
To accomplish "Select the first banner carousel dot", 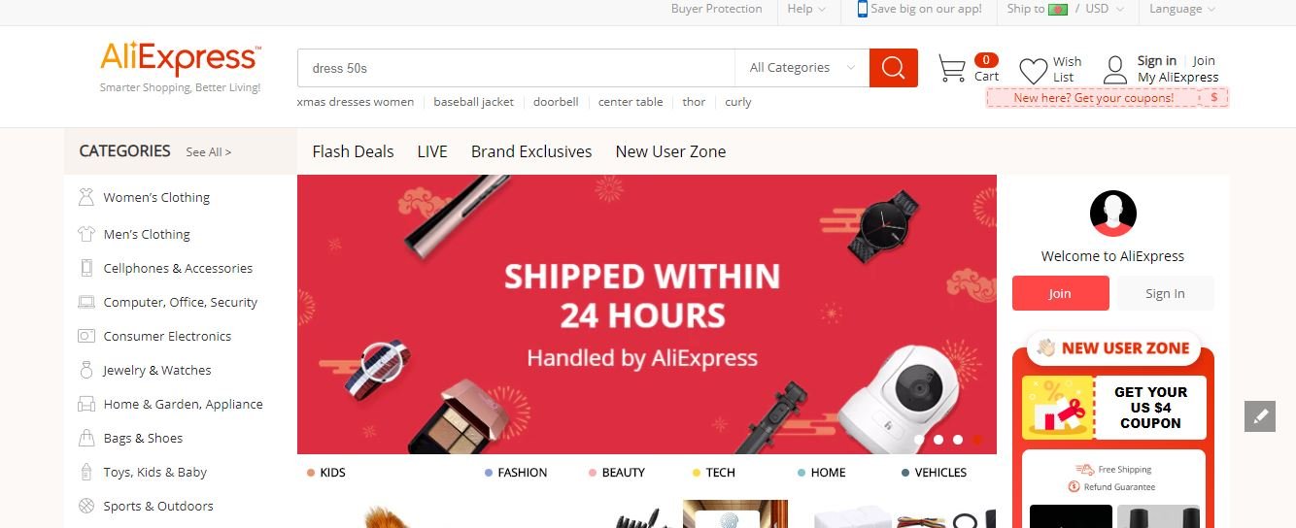I will 919,440.
